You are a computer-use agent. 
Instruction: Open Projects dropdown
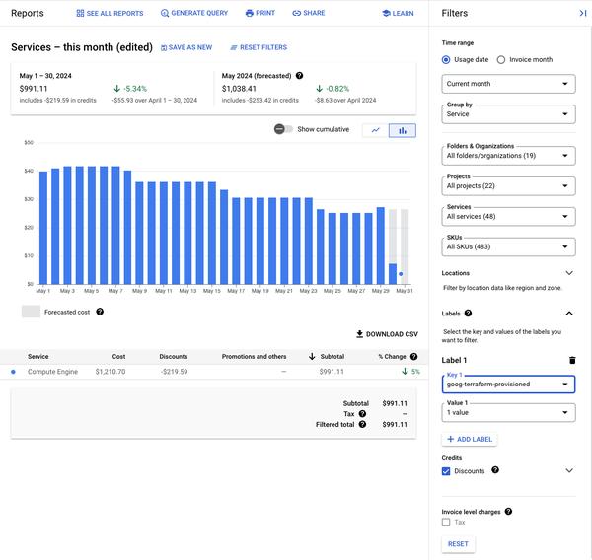coord(508,186)
